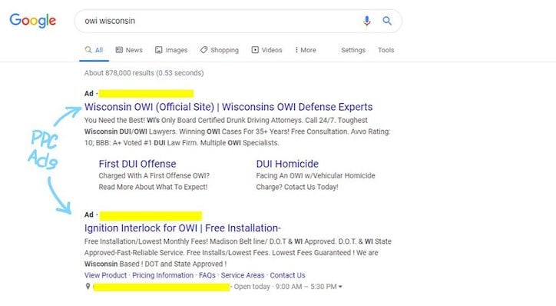Activate voice search microphone icon

(x=367, y=21)
